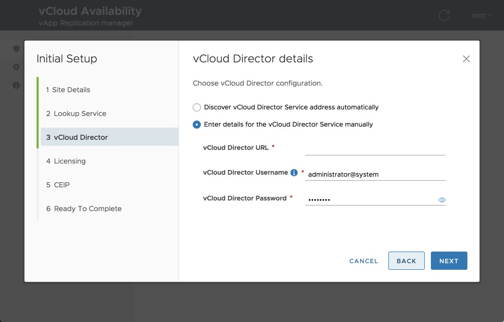Click info icon beside vCloud Director Username
Image resolution: width=504 pixels, height=322 pixels.
click(x=294, y=173)
